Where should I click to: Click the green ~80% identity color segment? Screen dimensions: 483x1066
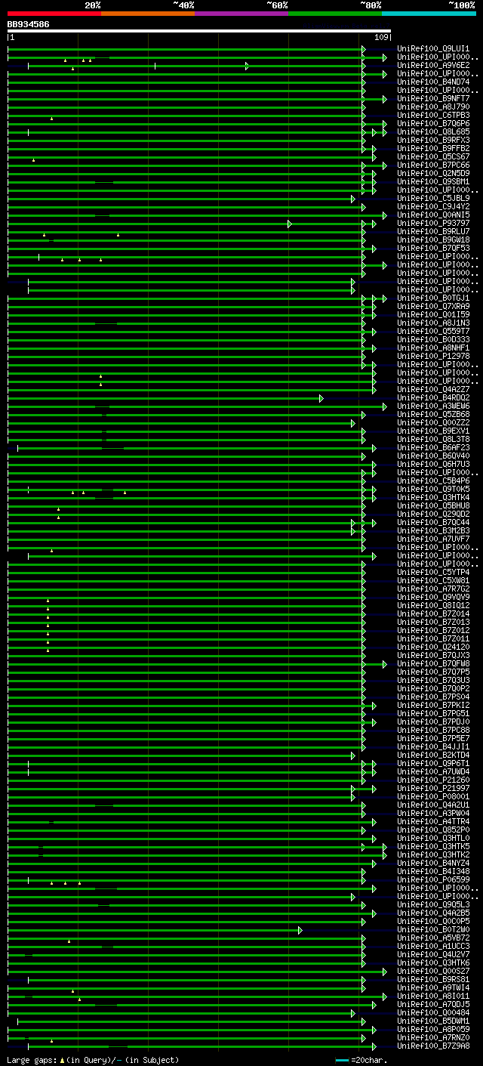coord(334,13)
